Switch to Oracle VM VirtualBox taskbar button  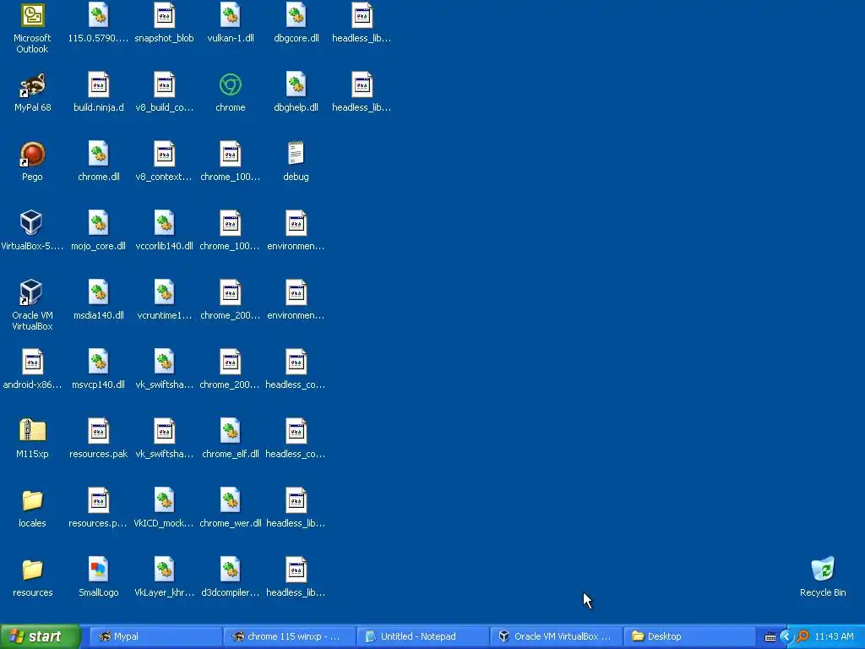(x=556, y=636)
